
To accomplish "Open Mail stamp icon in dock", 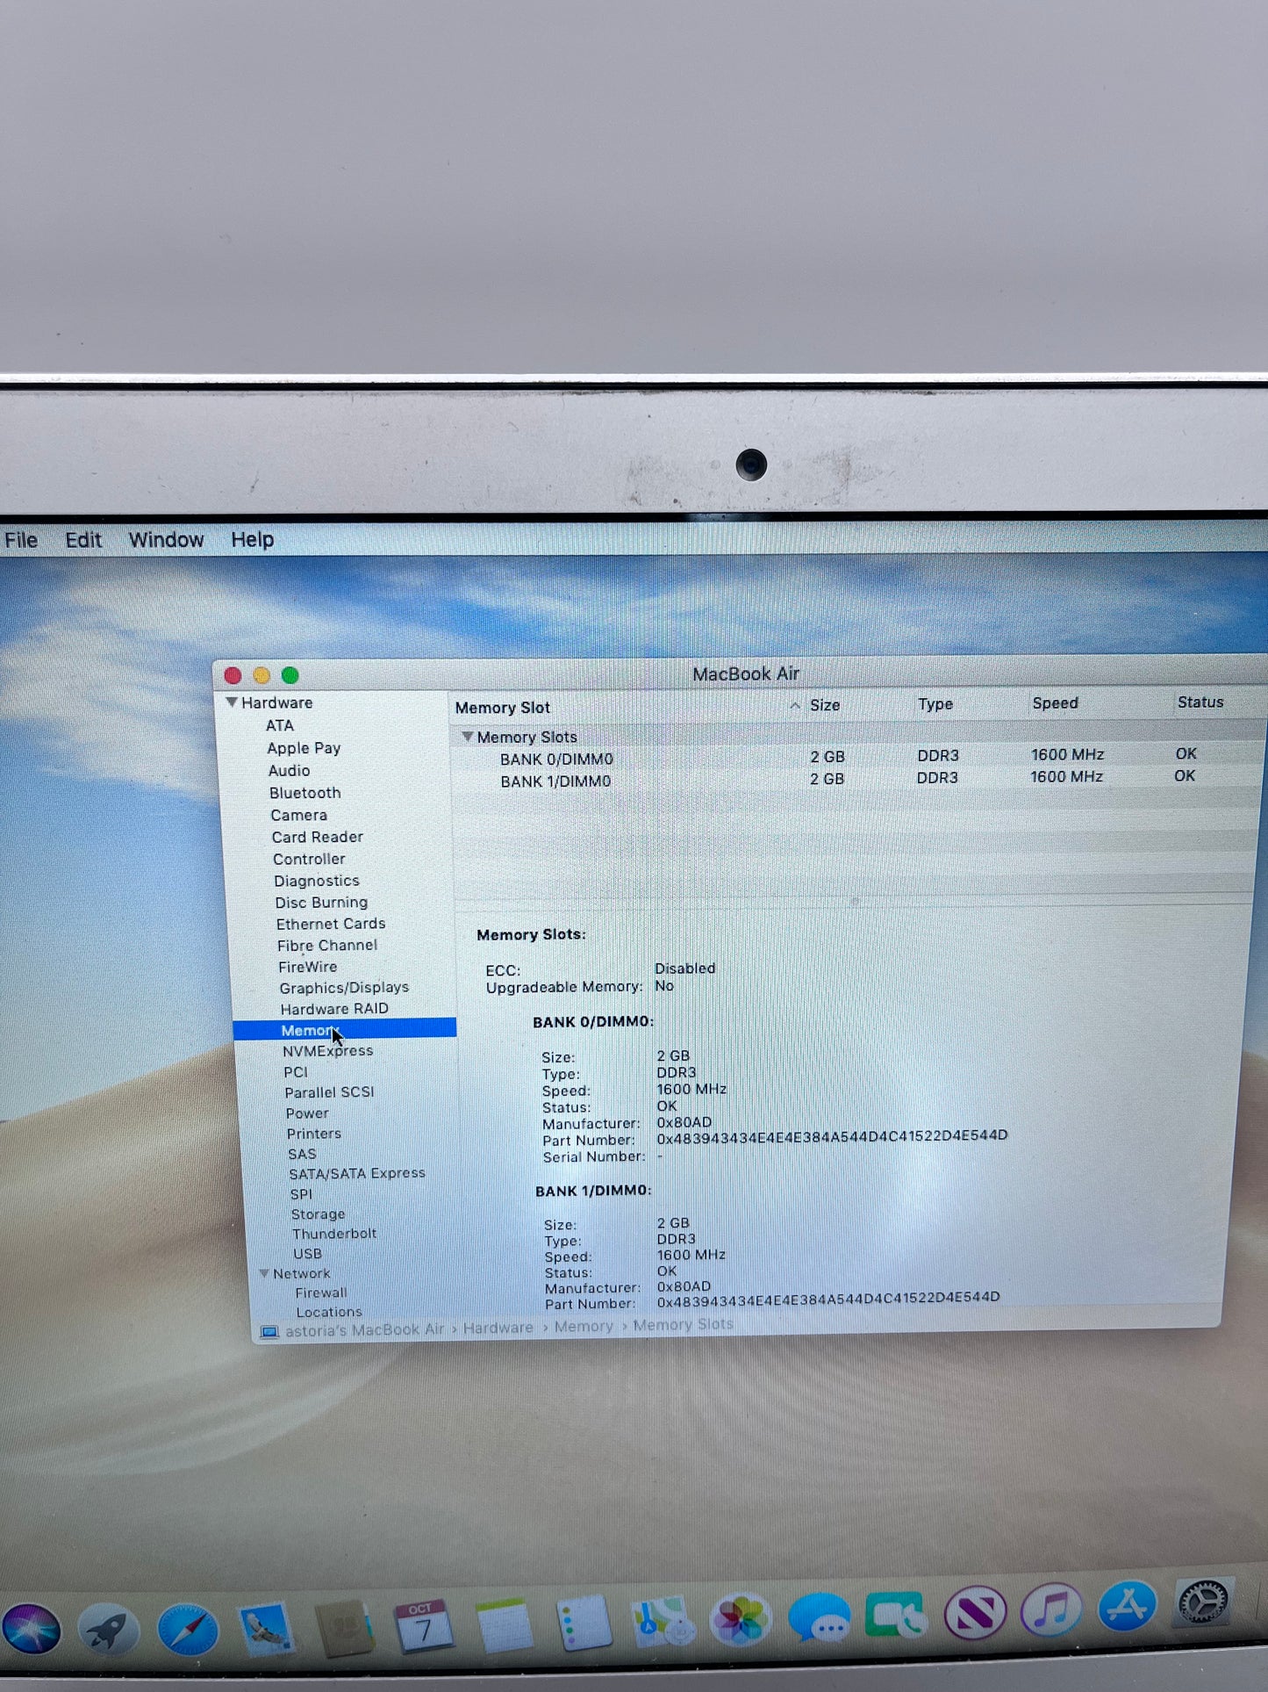I will 266,1629.
